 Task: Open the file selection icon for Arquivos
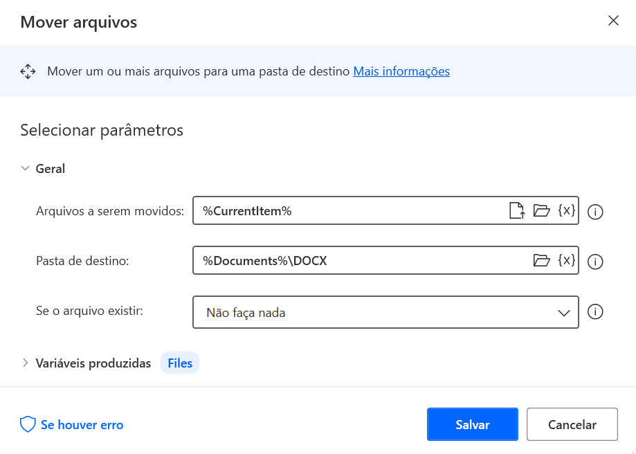coord(517,211)
